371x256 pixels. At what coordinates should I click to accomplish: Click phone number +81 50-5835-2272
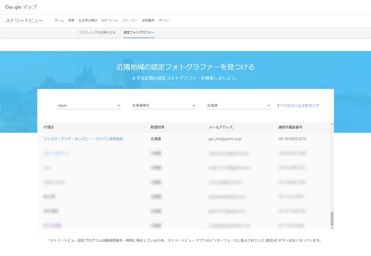coord(292,139)
